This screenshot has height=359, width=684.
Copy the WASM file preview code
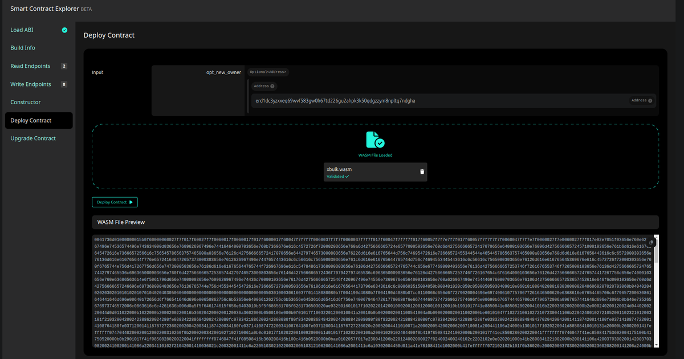(652, 243)
